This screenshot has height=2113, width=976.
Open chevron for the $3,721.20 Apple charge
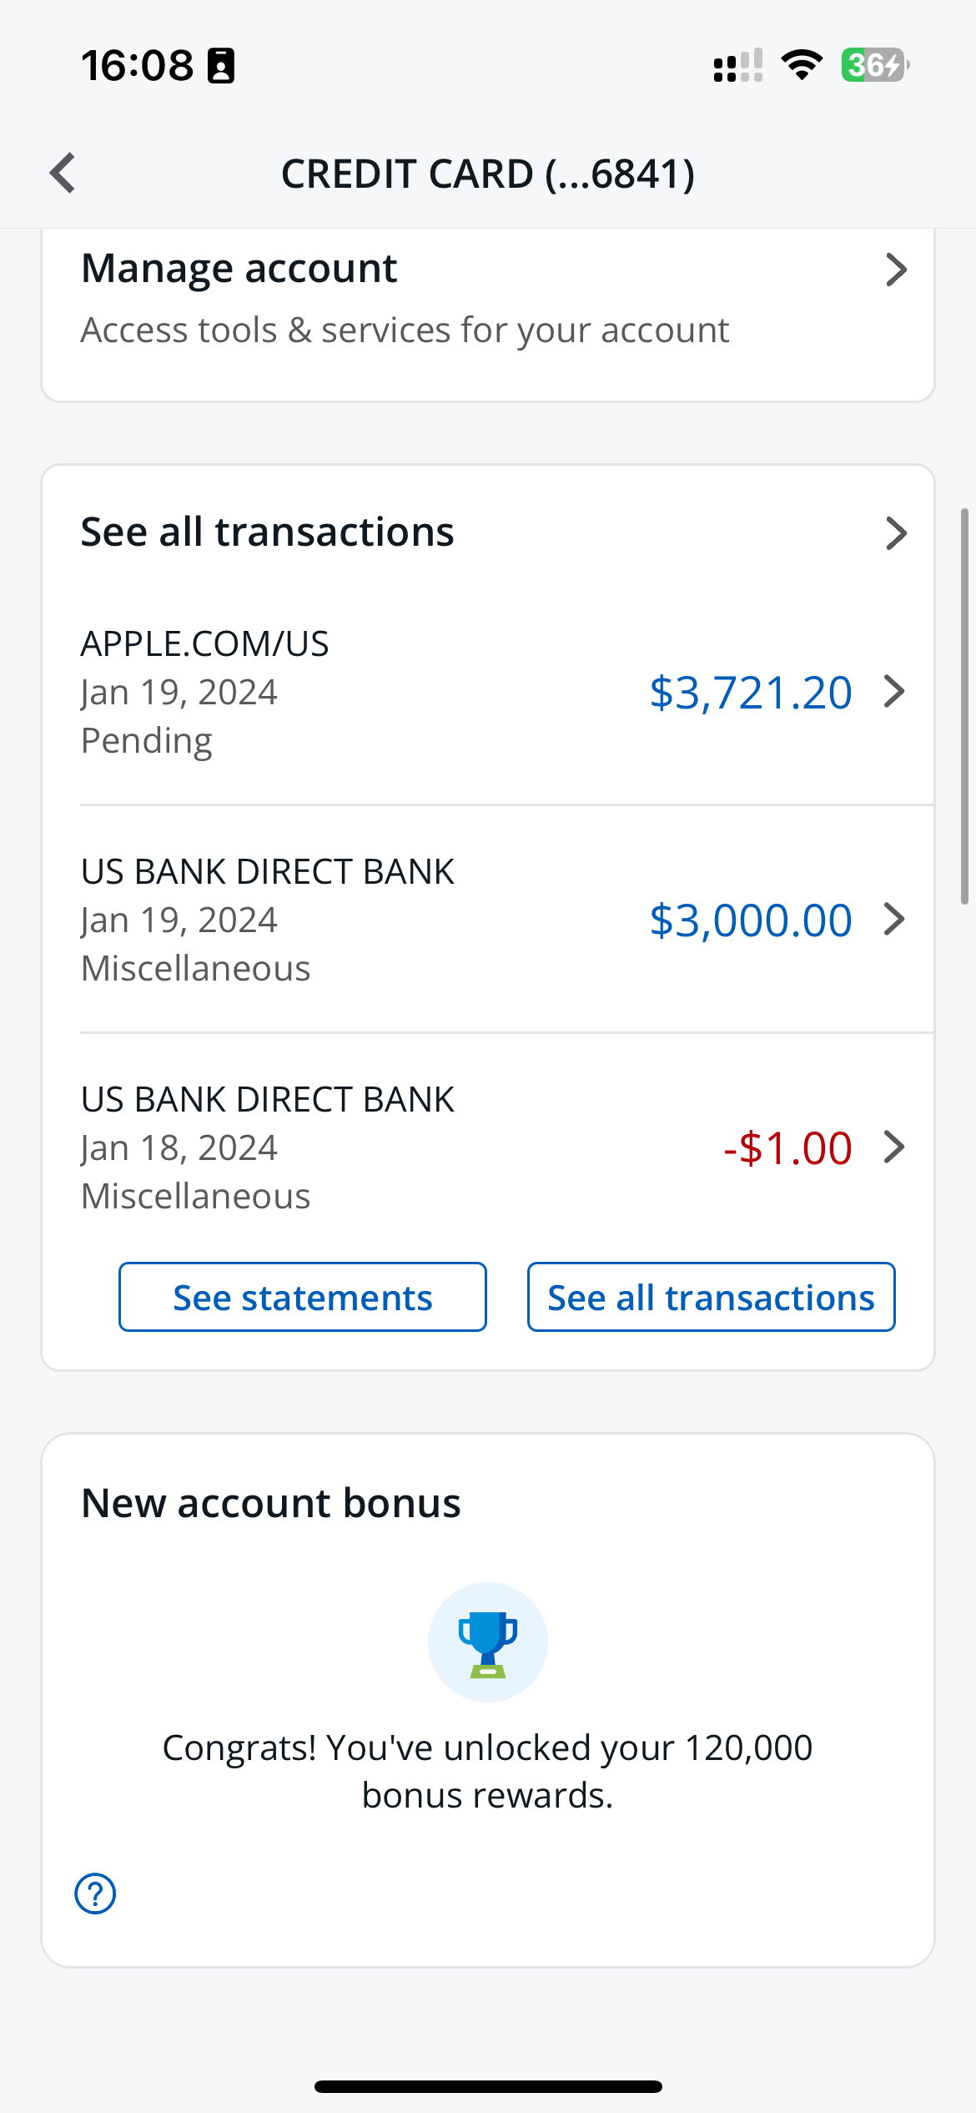tap(894, 692)
